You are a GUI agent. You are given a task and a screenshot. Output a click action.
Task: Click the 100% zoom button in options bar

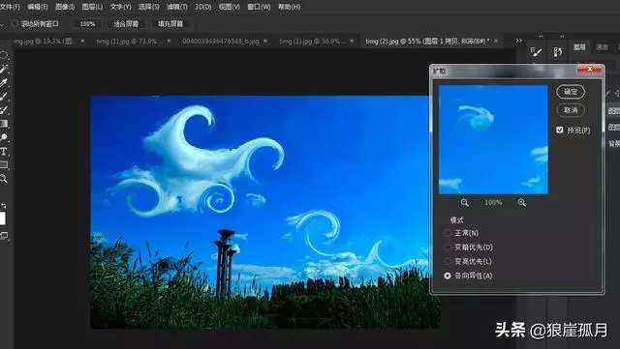pyautogui.click(x=87, y=24)
